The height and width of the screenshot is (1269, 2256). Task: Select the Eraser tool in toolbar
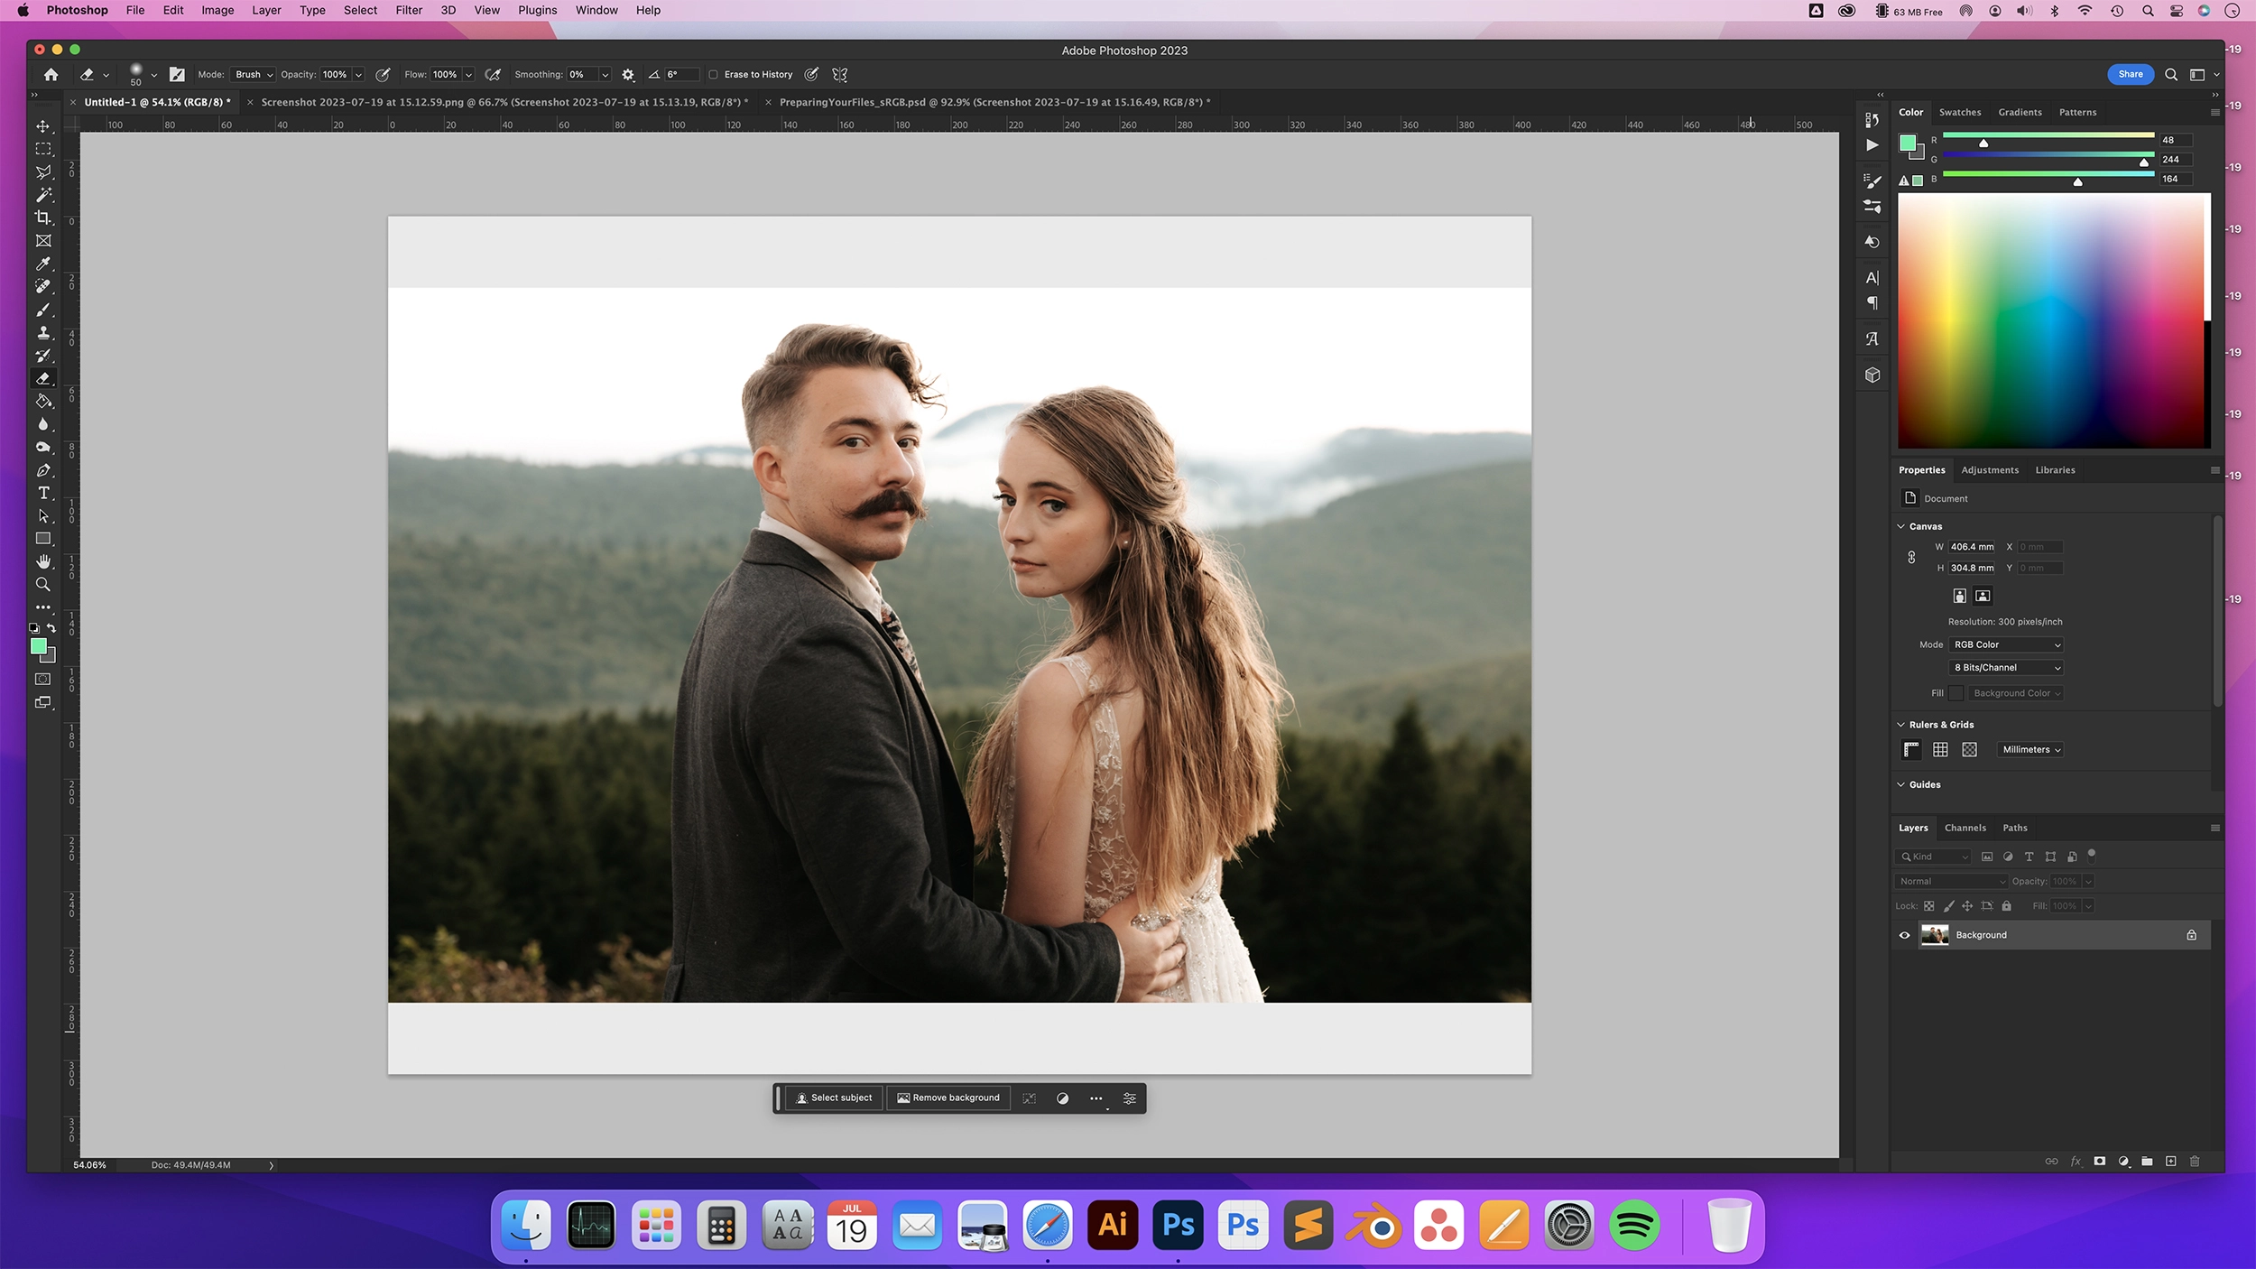[x=42, y=378]
